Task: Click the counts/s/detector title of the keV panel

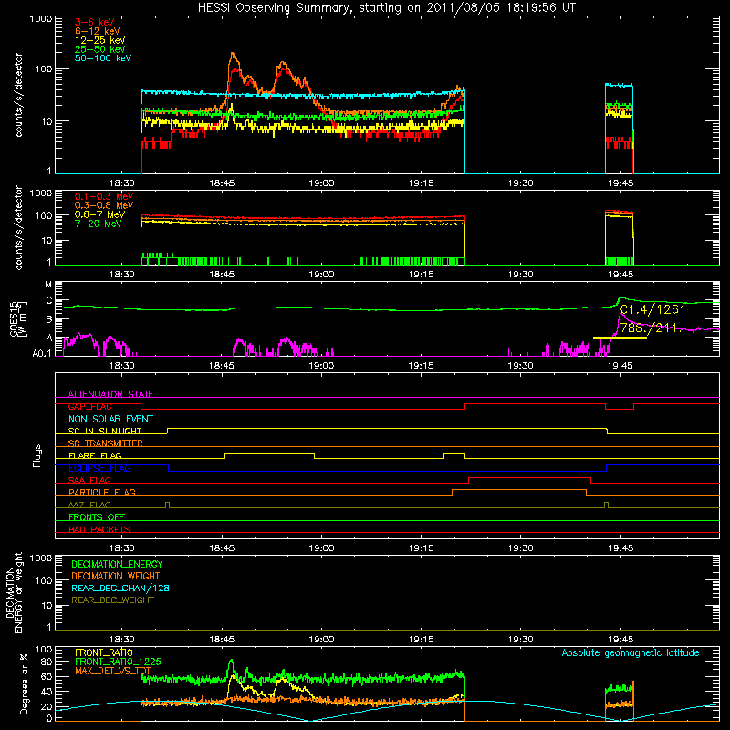Action: point(18,95)
